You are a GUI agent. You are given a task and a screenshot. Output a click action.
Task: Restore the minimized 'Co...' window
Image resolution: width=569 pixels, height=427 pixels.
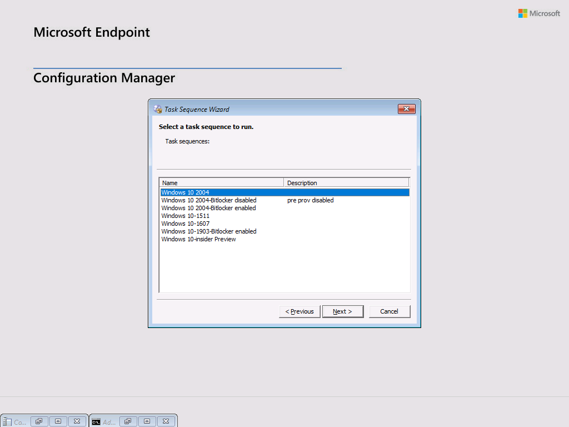pos(39,421)
